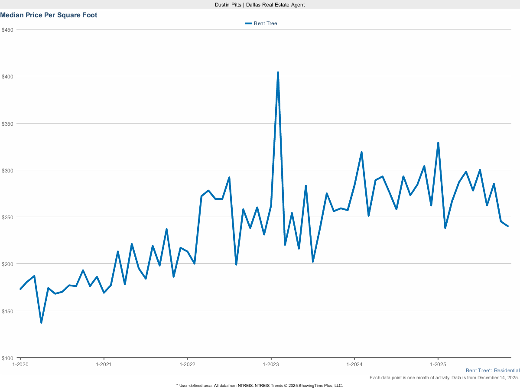This screenshot has width=520, height=390.
Task: Click the Bent Tree*: Residential footnote
Action: click(x=492, y=371)
